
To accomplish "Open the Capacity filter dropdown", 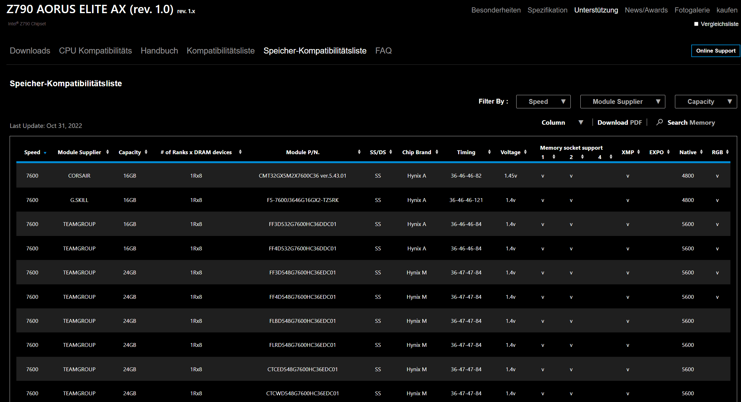I will point(706,102).
